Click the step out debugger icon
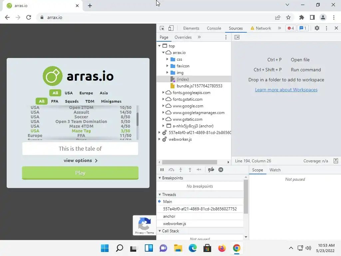The image size is (341, 256). (x=190, y=170)
